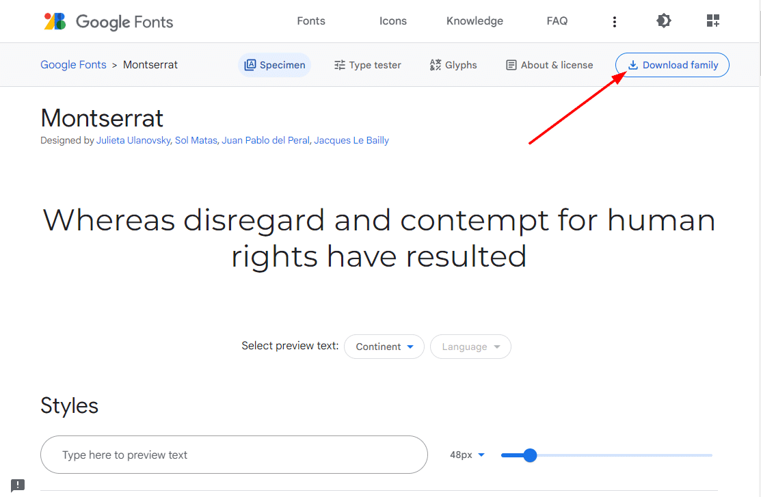Click the font size slider handle

[530, 455]
